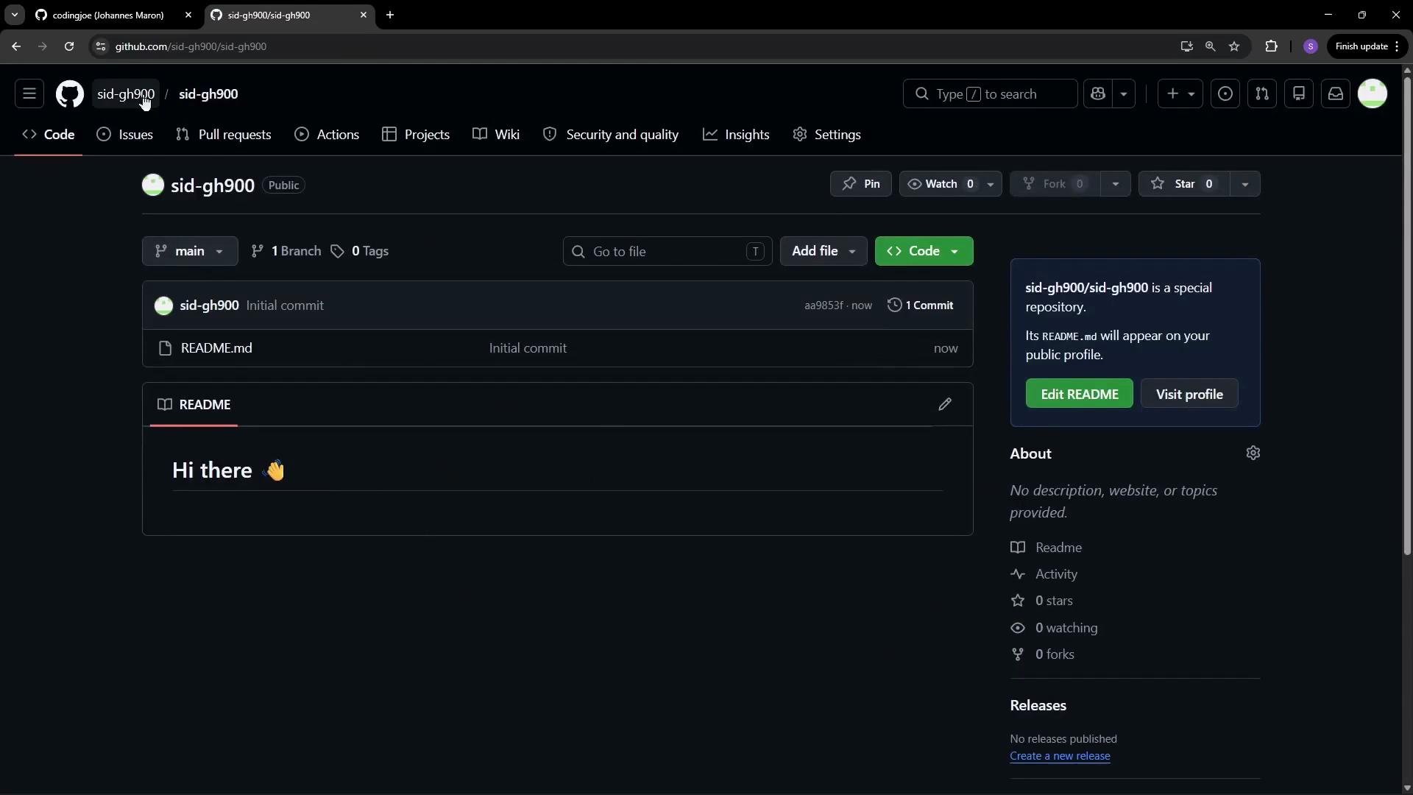
Task: Switch to codingjoe browser tab
Action: tap(108, 15)
